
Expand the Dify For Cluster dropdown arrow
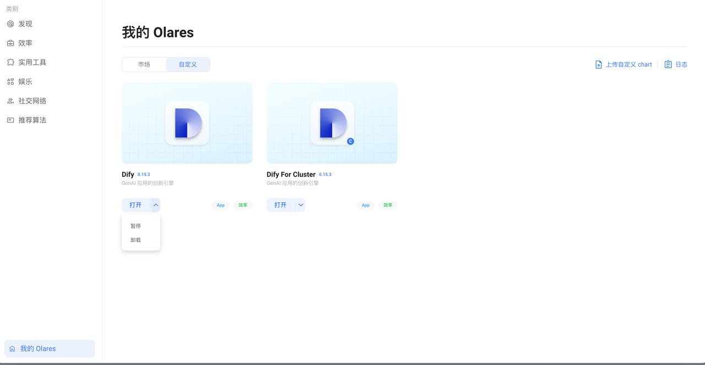pos(301,205)
